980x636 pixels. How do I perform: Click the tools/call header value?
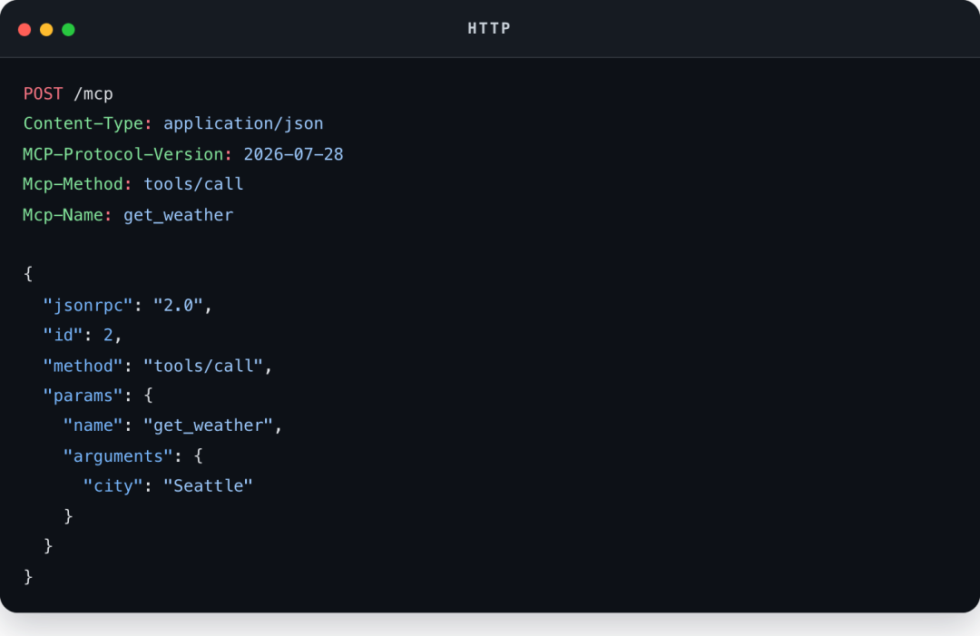(193, 184)
